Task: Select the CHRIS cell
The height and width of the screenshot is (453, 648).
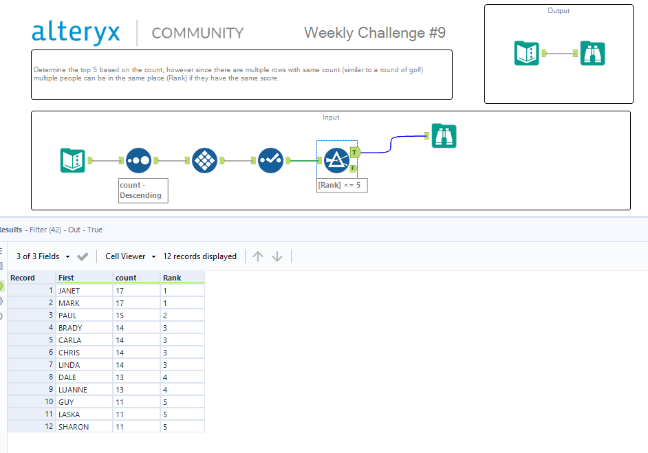Action: pyautogui.click(x=85, y=353)
